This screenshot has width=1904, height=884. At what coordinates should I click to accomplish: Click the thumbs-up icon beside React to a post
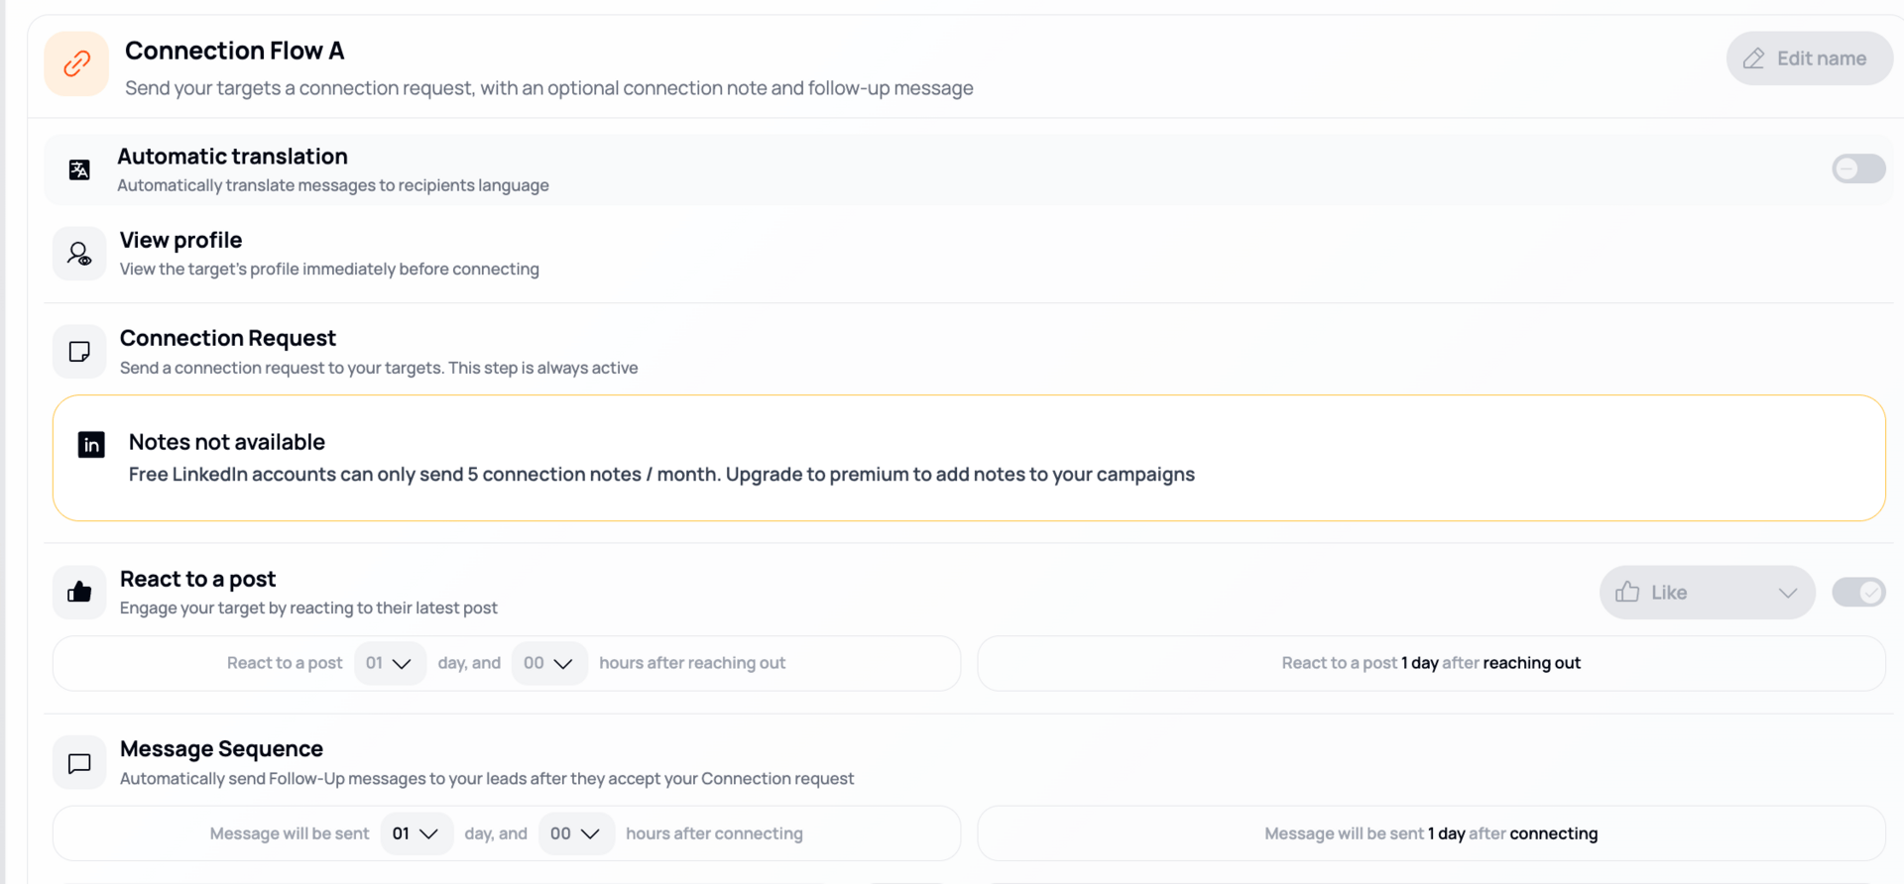point(79,593)
